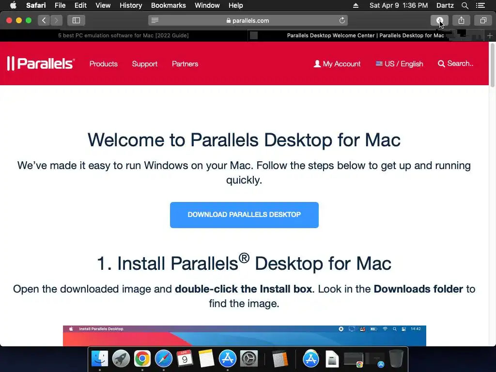Viewport: 496px width, 372px height.
Task: Open Notification Center list icon
Action: point(480,5)
